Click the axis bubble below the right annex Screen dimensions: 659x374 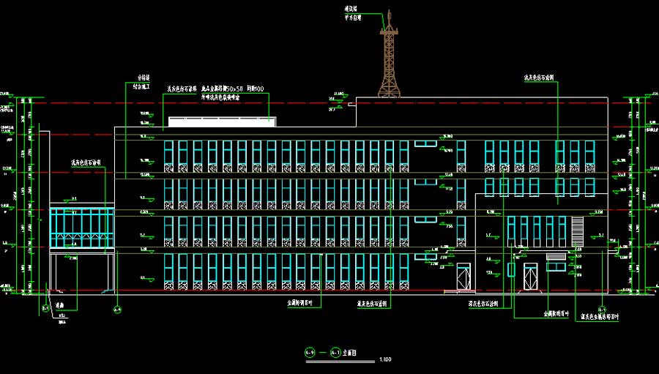point(601,310)
